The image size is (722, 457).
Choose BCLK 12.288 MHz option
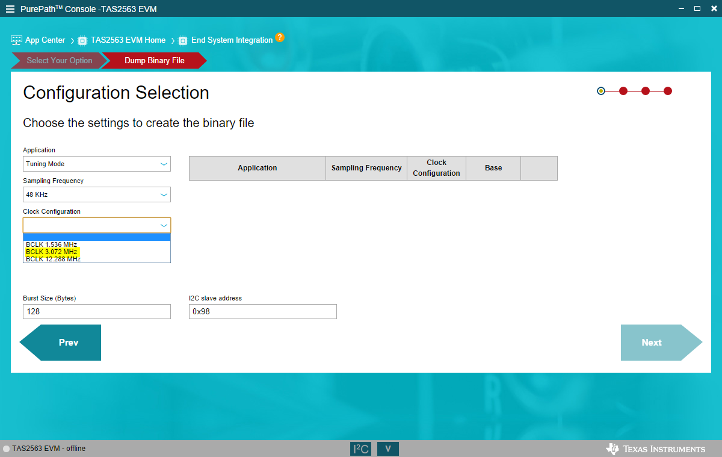pyautogui.click(x=97, y=259)
